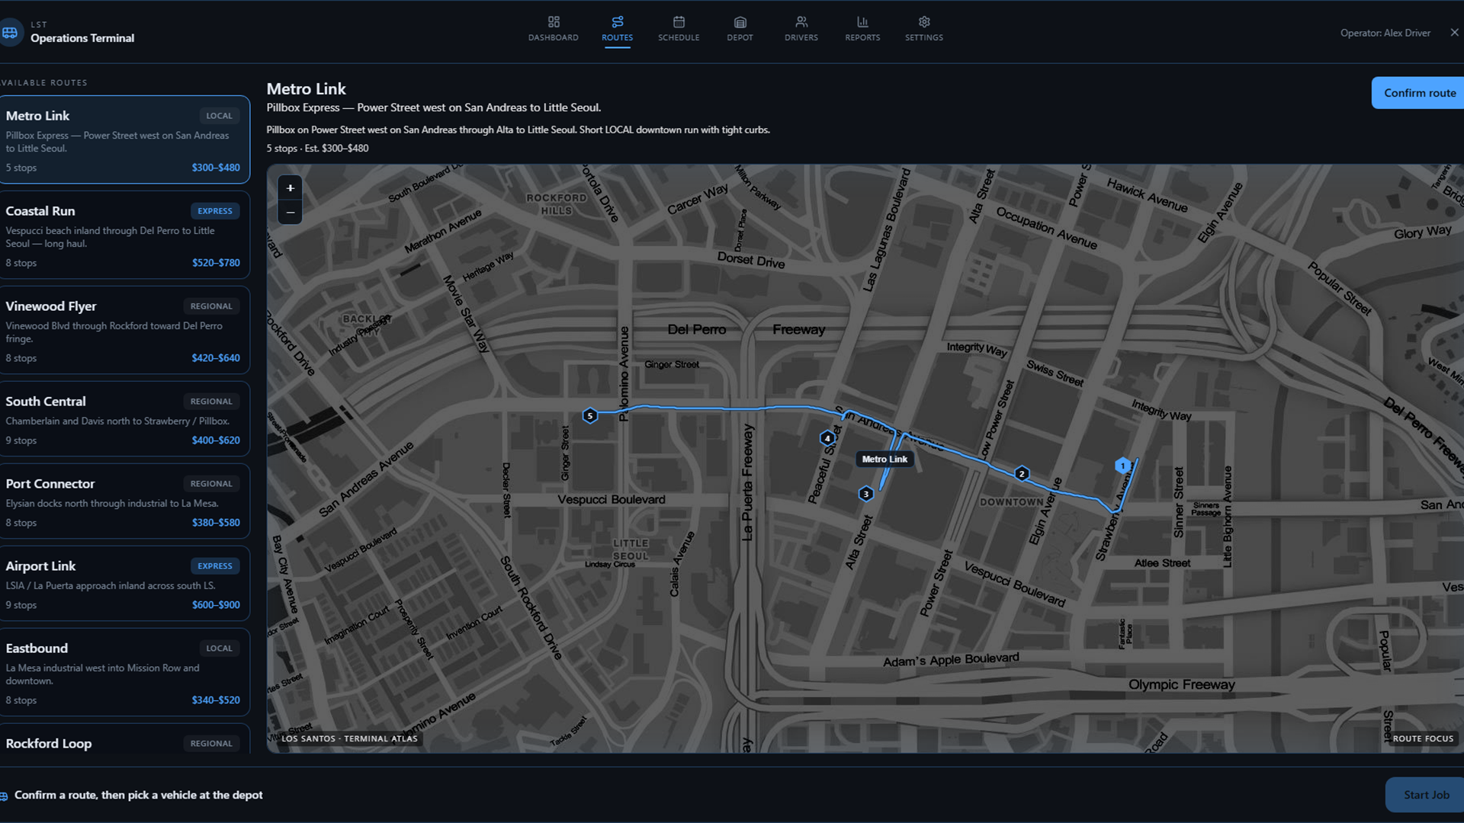Open the Settings gear icon
The height and width of the screenshot is (823, 1464).
(x=924, y=22)
